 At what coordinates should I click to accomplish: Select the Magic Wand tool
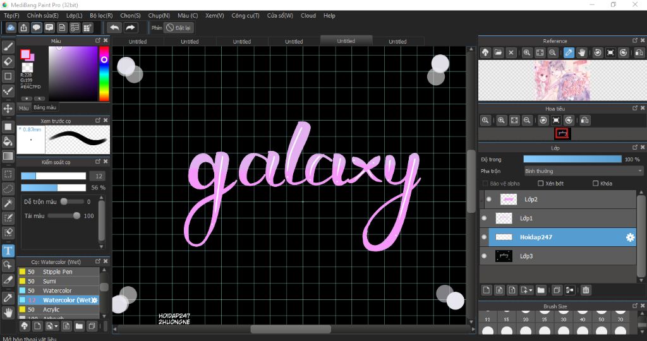(8, 203)
